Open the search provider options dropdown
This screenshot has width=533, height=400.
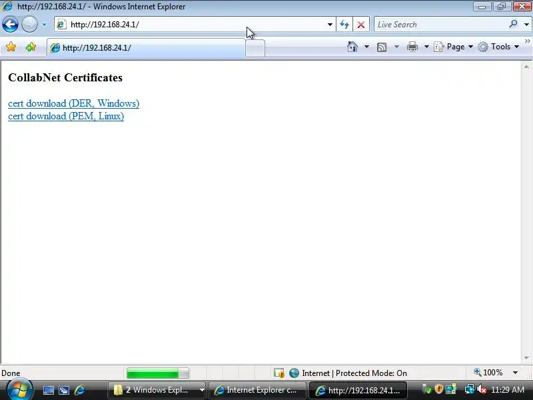pyautogui.click(x=526, y=25)
